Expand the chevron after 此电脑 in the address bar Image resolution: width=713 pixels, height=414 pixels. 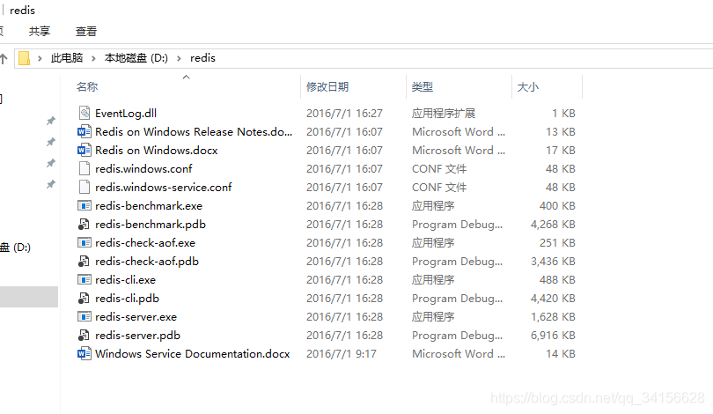coord(93,58)
